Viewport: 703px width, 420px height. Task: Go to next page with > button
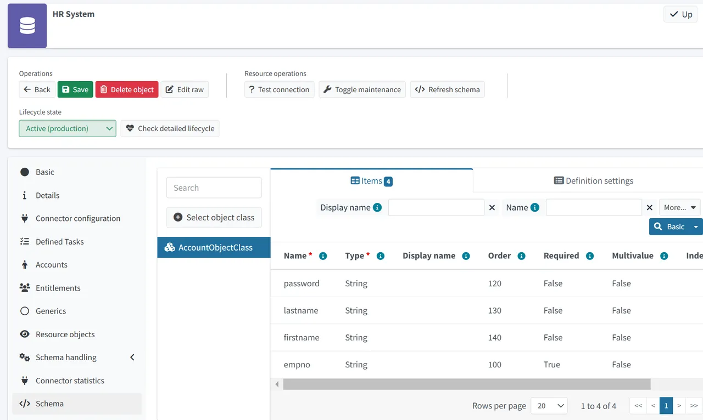[679, 406]
